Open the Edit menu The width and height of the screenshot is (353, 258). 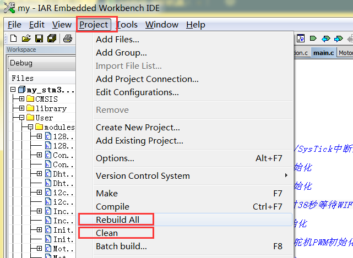37,25
